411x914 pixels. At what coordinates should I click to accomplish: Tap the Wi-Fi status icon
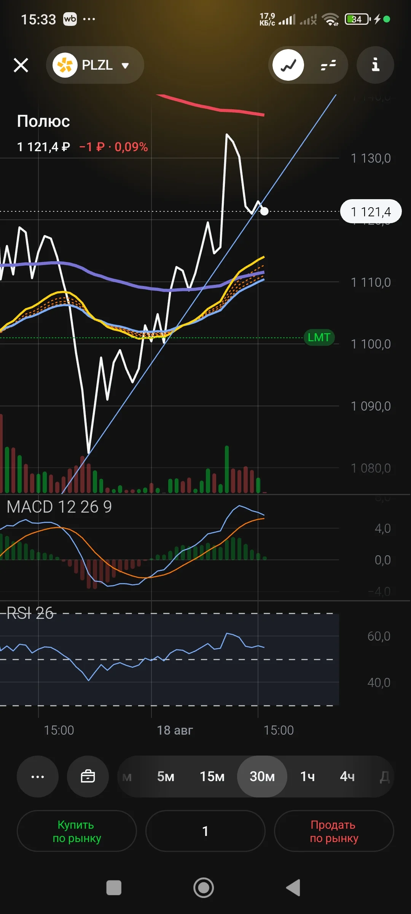coord(330,19)
